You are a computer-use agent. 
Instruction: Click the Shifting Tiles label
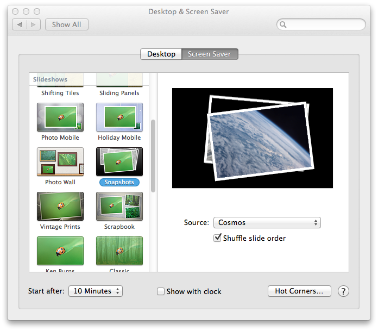pyautogui.click(x=60, y=93)
